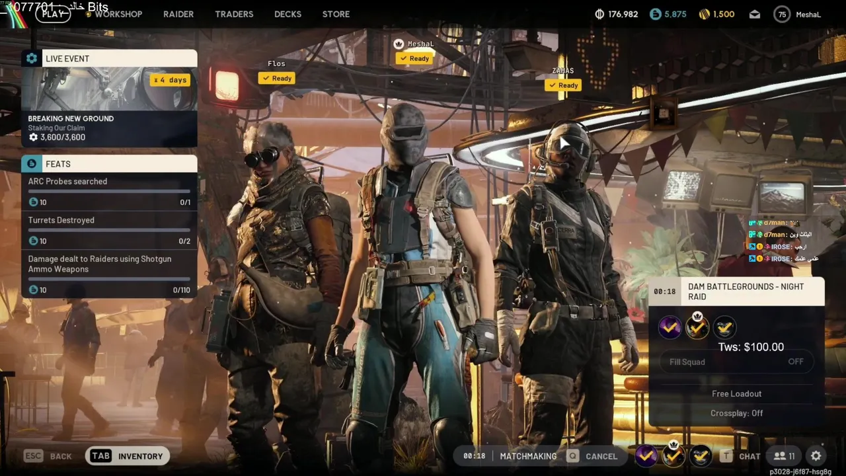This screenshot has width=846, height=476.
Task: Click the reward icon under Turrets Destroyed
Action: [33, 241]
